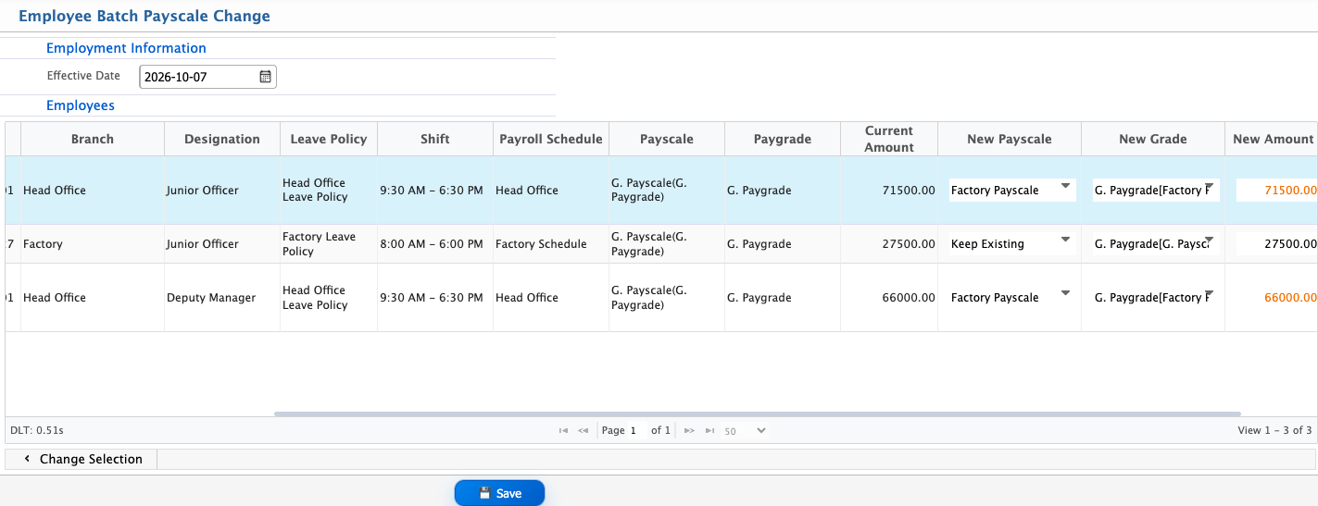Select the Employment Information section heading
Image resolution: width=1318 pixels, height=506 pixels.
(126, 48)
